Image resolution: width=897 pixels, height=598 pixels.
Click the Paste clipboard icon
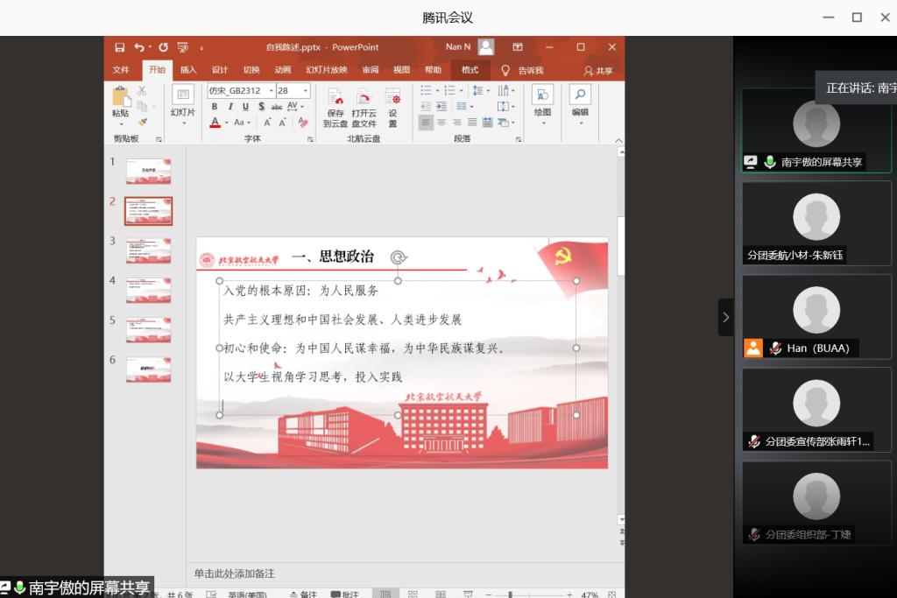[120, 96]
